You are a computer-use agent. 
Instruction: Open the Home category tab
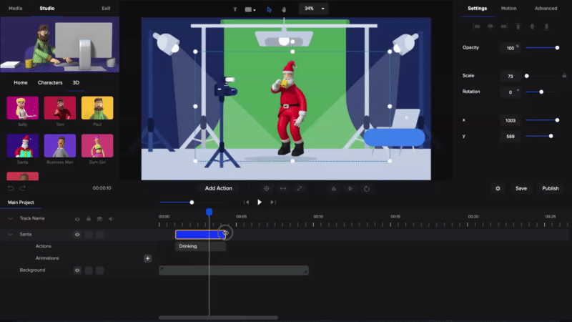coord(21,82)
